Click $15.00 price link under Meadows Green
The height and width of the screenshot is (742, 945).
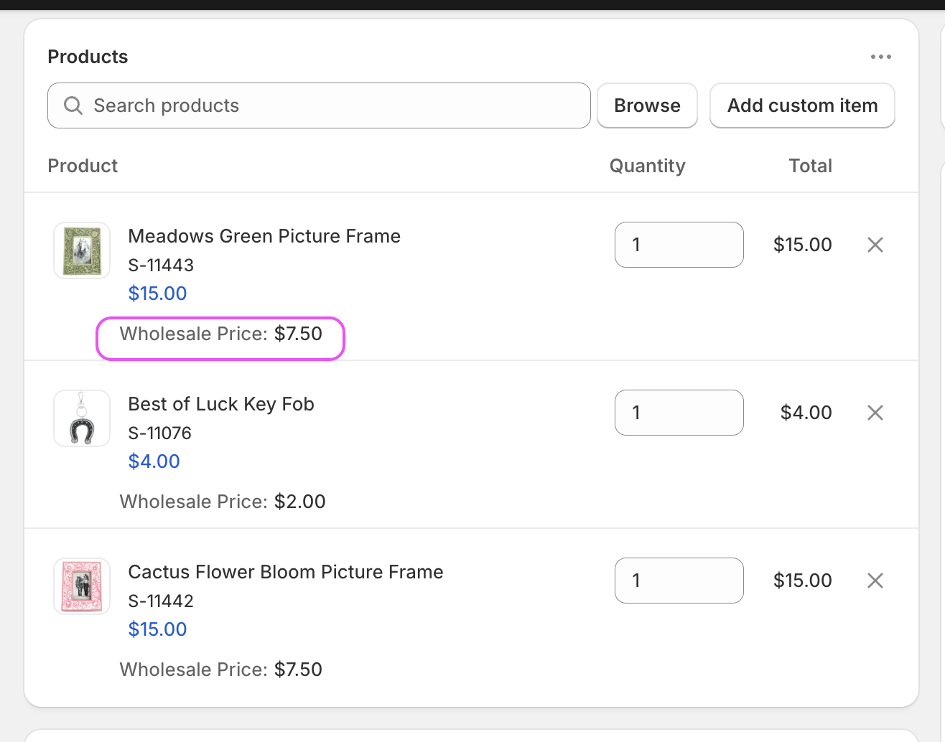157,293
